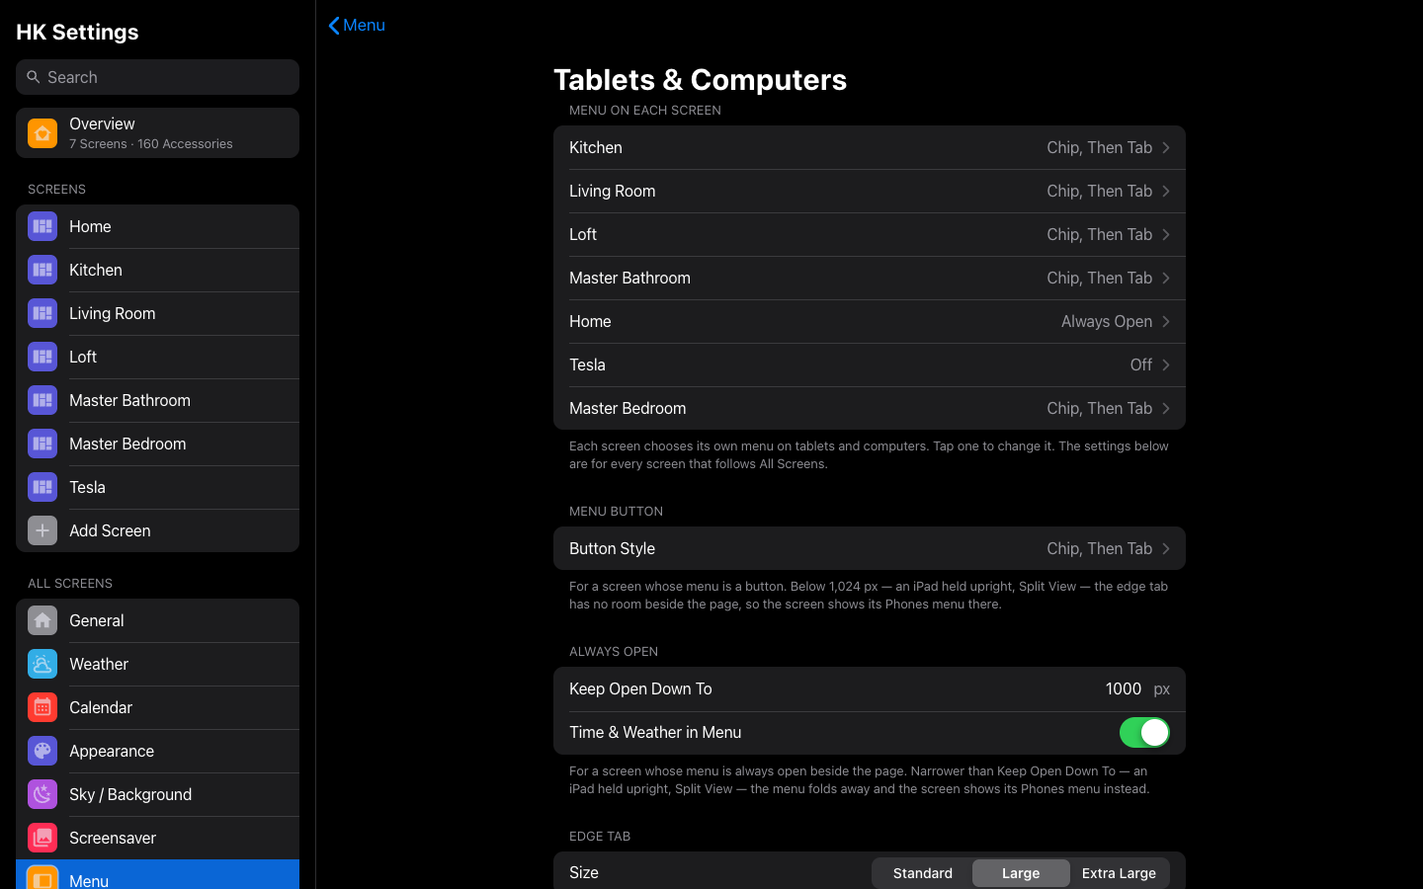Viewport: 1423px width, 889px height.
Task: Click the Master Bedroom screen icon in sidebar
Action: (42, 444)
